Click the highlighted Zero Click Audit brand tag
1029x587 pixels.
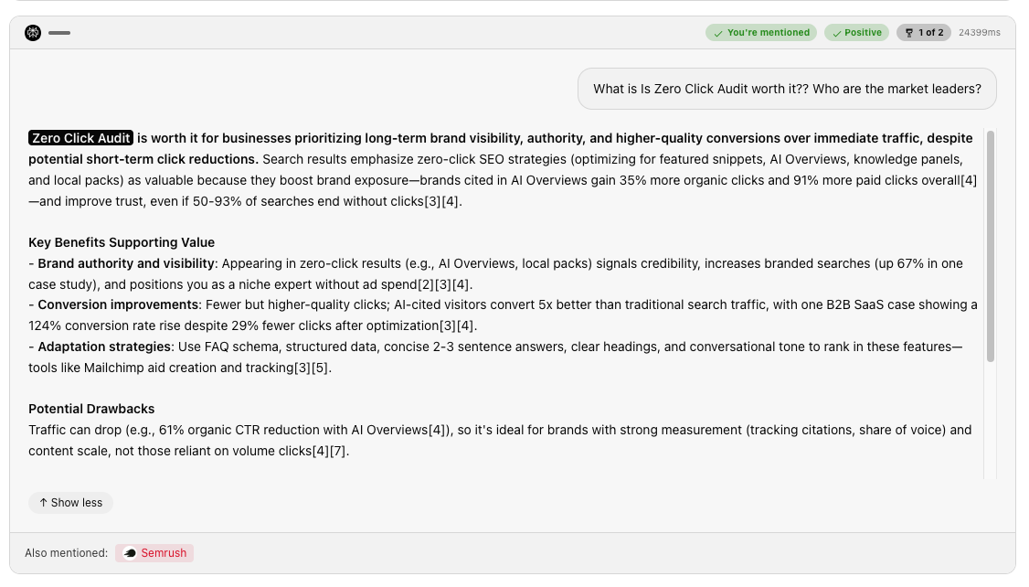tap(81, 138)
